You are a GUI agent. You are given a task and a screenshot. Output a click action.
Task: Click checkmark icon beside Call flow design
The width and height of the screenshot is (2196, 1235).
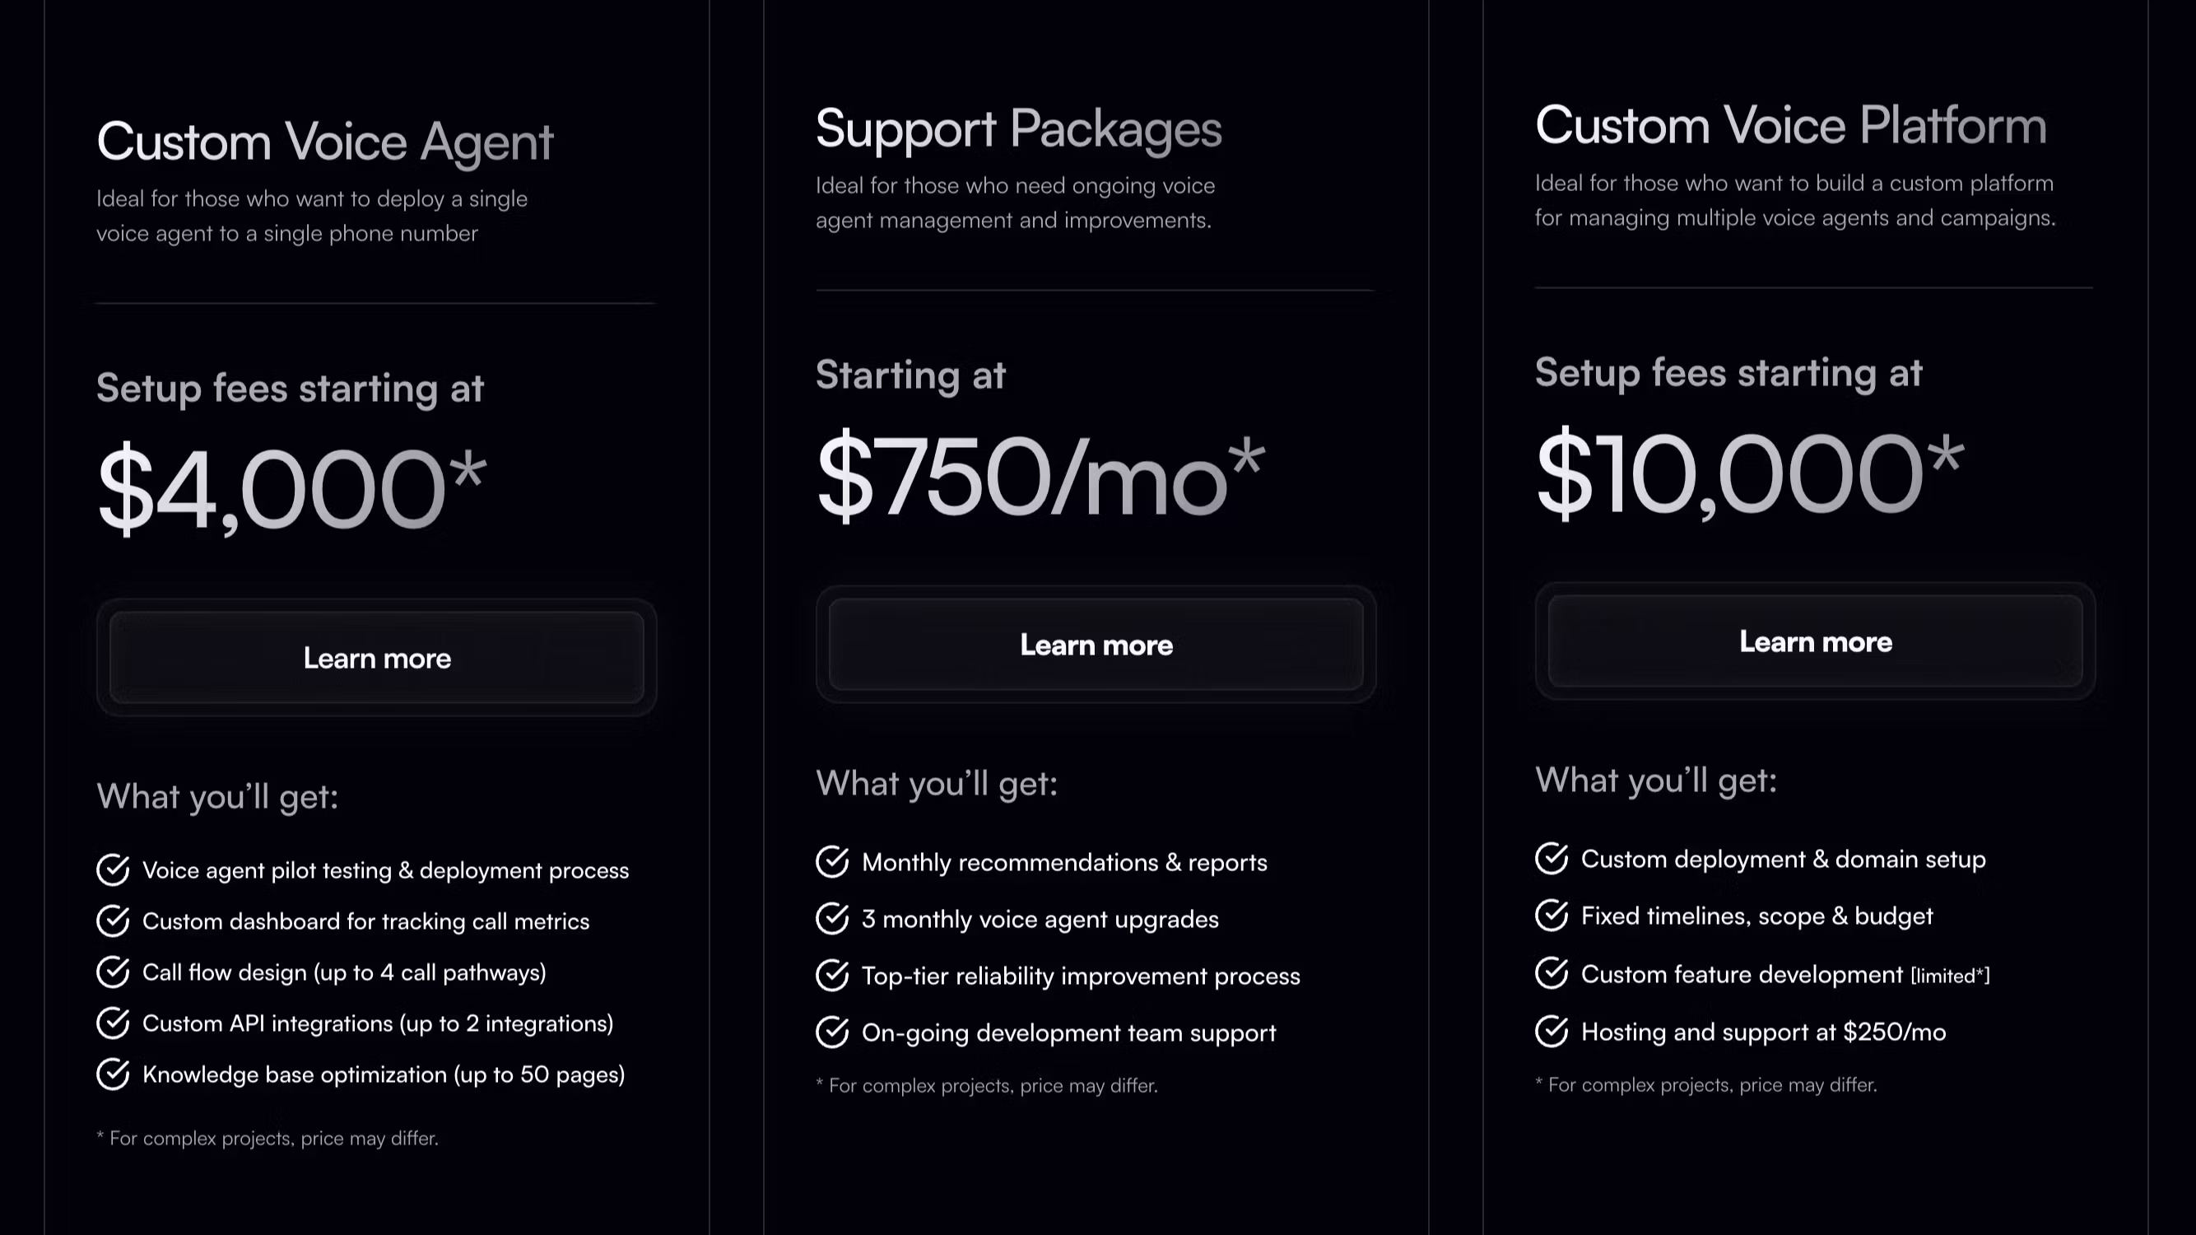click(113, 972)
